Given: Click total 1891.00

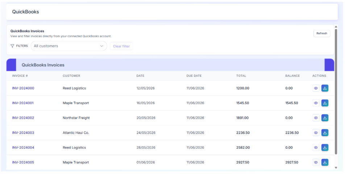Looking at the screenshot, I should point(242,118).
